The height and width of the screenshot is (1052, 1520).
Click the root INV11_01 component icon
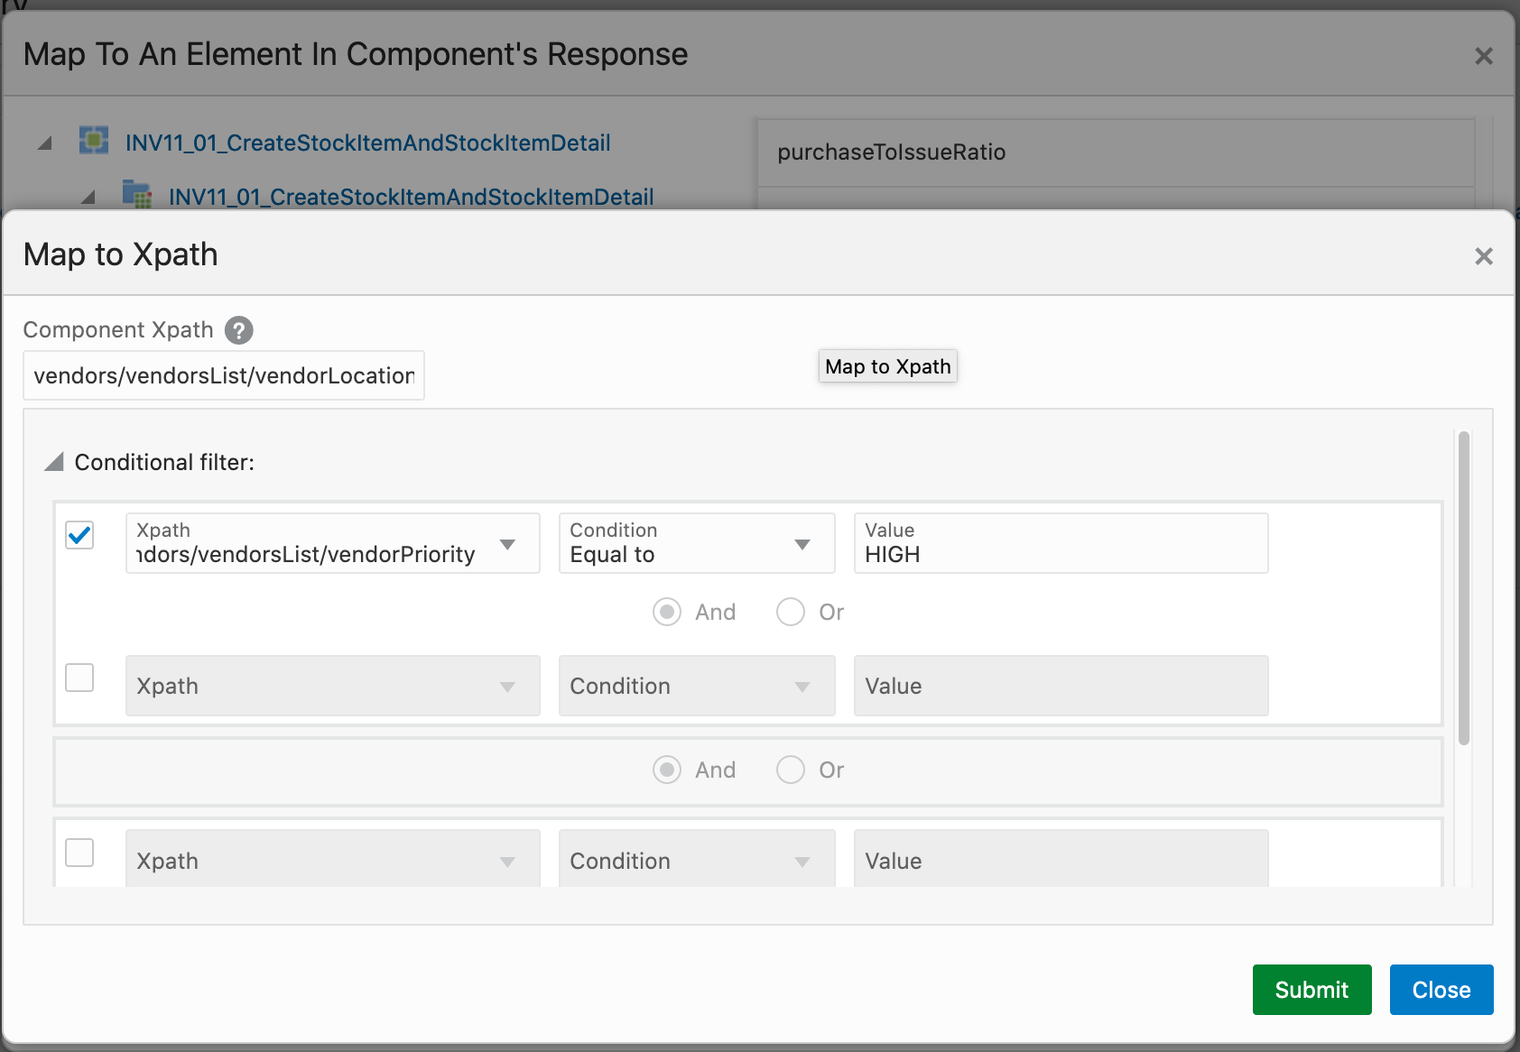click(x=94, y=142)
